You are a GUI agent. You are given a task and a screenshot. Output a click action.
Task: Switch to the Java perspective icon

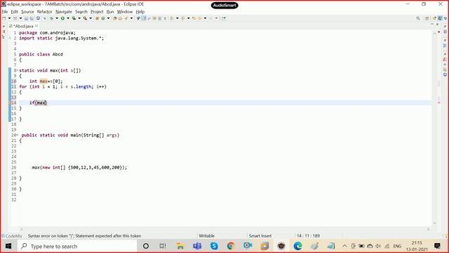pos(440,18)
